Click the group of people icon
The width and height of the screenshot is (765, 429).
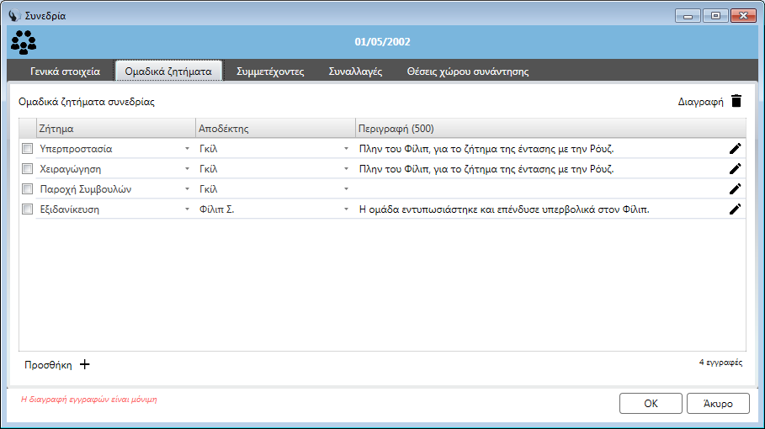click(x=24, y=42)
